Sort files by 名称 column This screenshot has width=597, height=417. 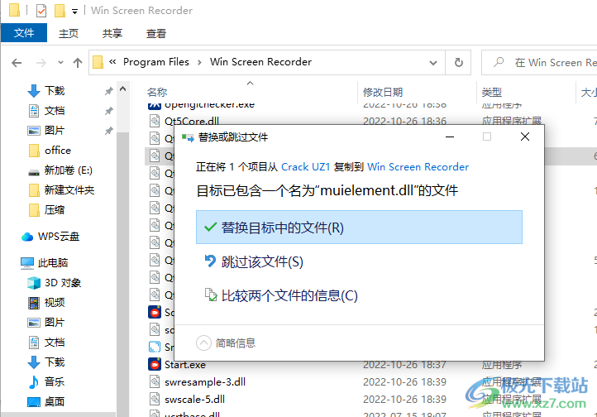[x=157, y=92]
